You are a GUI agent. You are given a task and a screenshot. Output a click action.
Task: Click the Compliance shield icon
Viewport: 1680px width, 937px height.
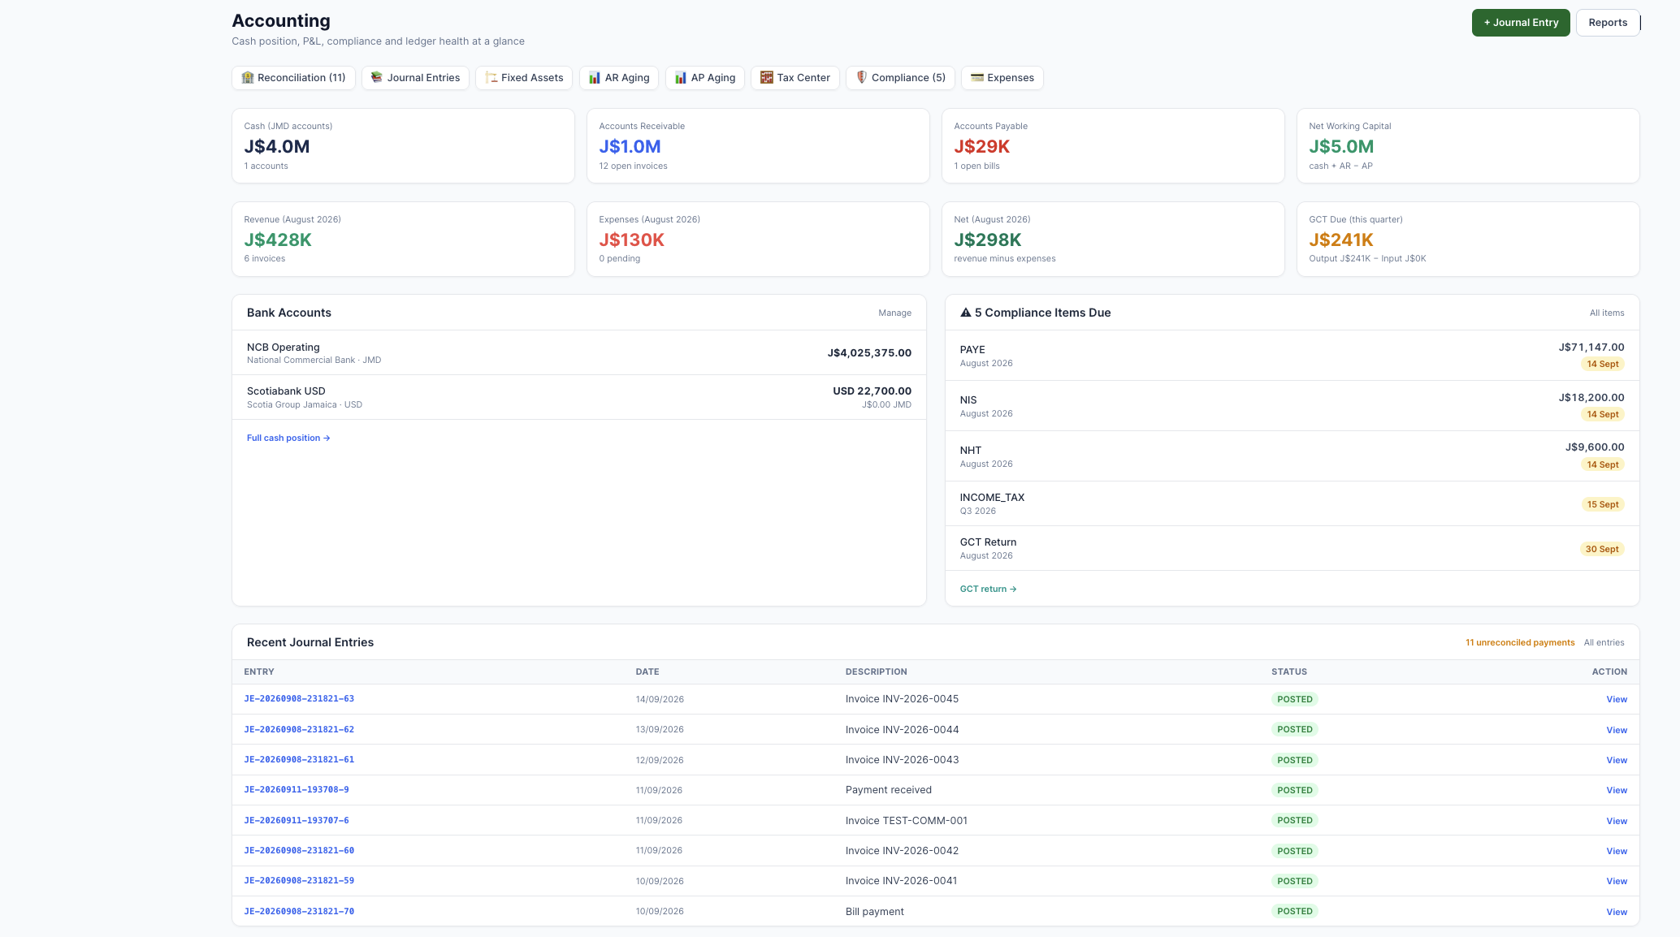[x=862, y=78]
